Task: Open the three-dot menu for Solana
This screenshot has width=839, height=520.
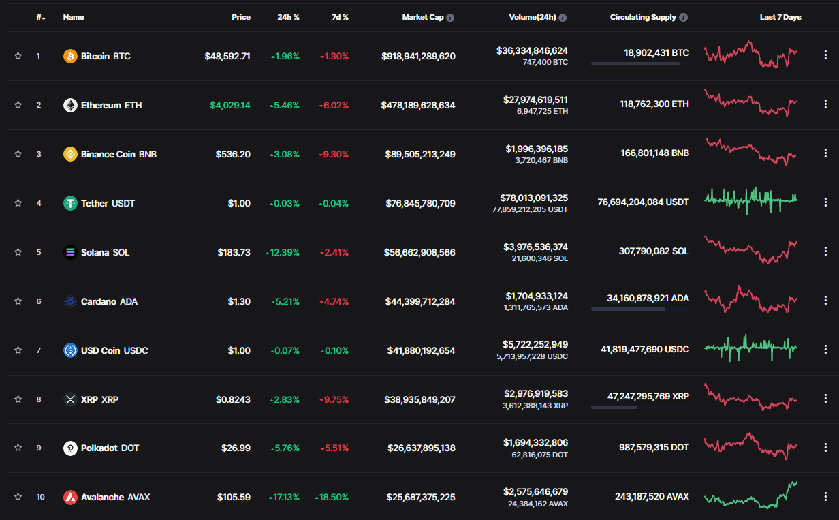Action: coord(825,252)
